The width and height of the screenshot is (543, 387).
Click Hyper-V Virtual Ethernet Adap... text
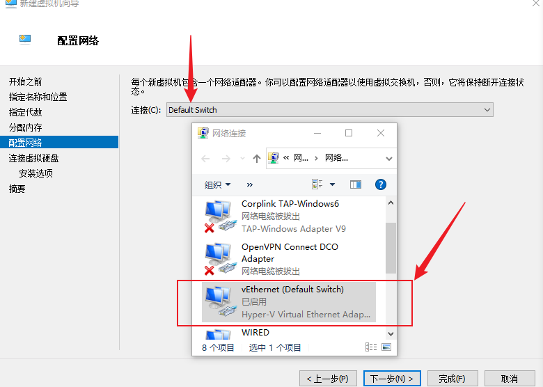click(x=306, y=315)
